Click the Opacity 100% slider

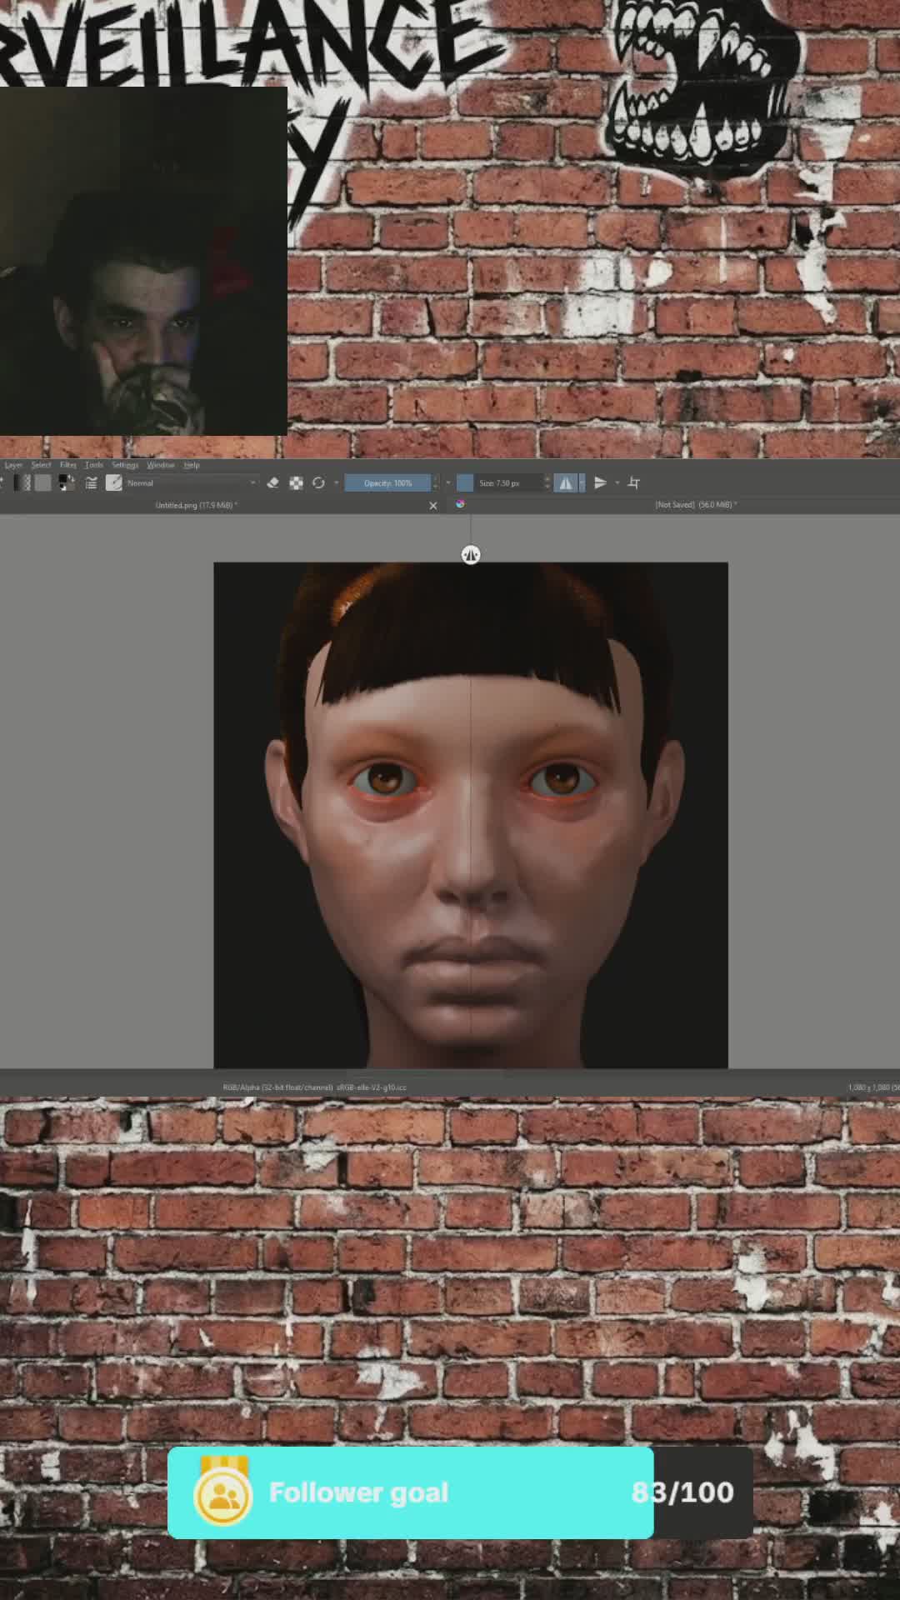[x=388, y=482]
